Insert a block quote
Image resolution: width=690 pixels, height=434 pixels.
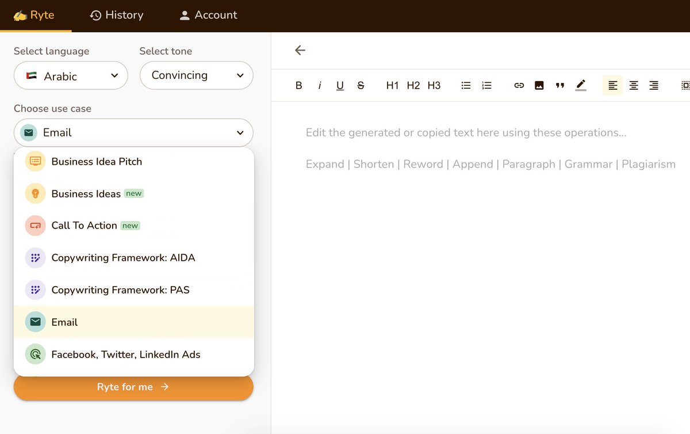coord(559,85)
